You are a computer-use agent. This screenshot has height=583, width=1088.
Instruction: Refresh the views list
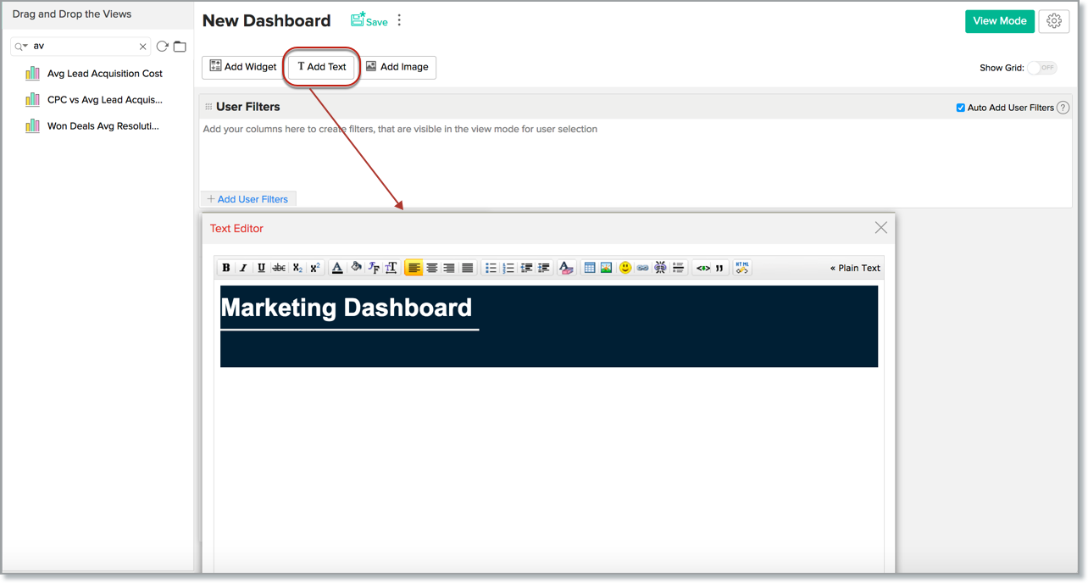click(162, 47)
